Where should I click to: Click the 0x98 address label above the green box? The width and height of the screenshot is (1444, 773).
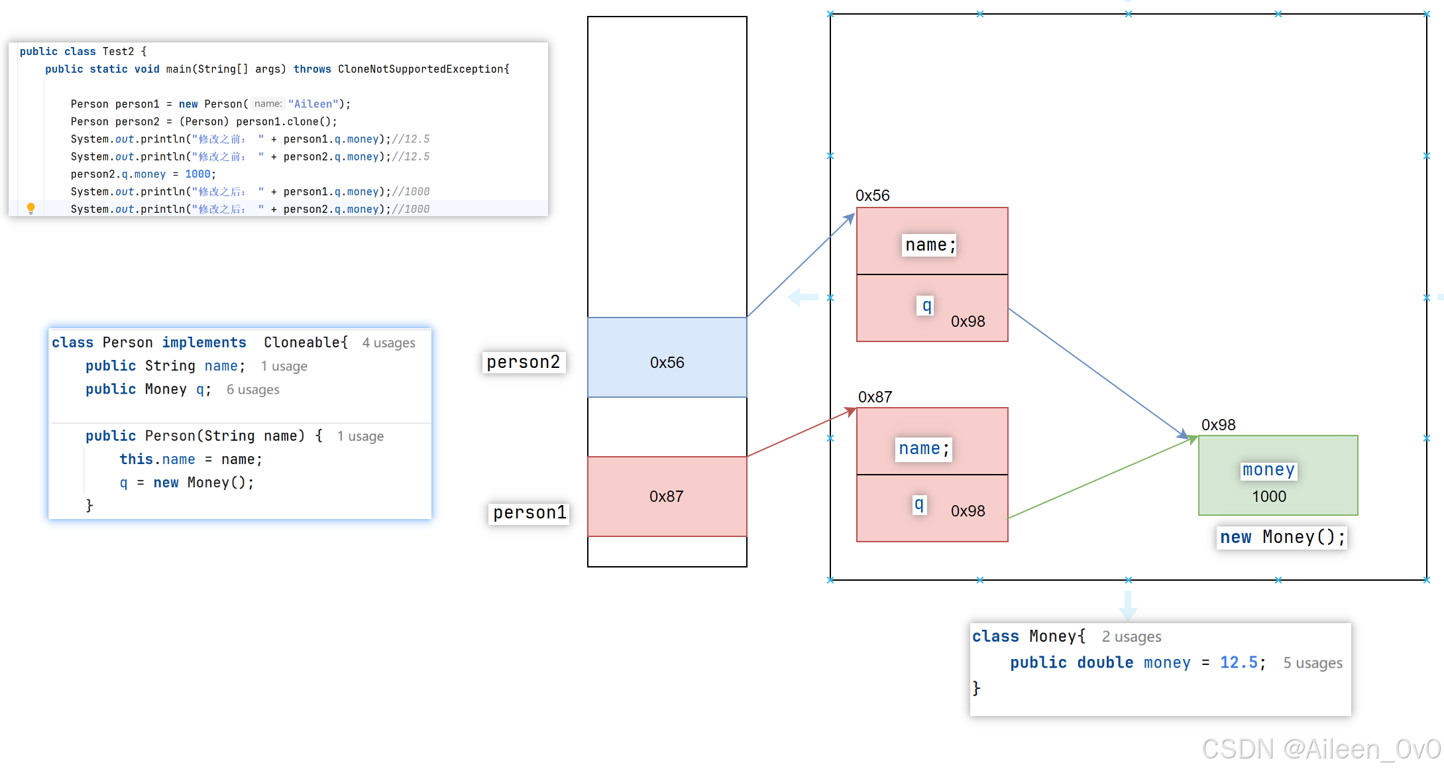[1218, 425]
